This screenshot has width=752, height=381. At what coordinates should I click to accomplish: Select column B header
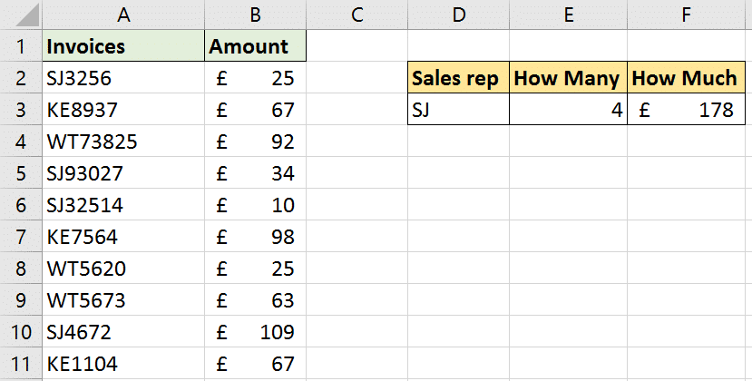click(255, 15)
